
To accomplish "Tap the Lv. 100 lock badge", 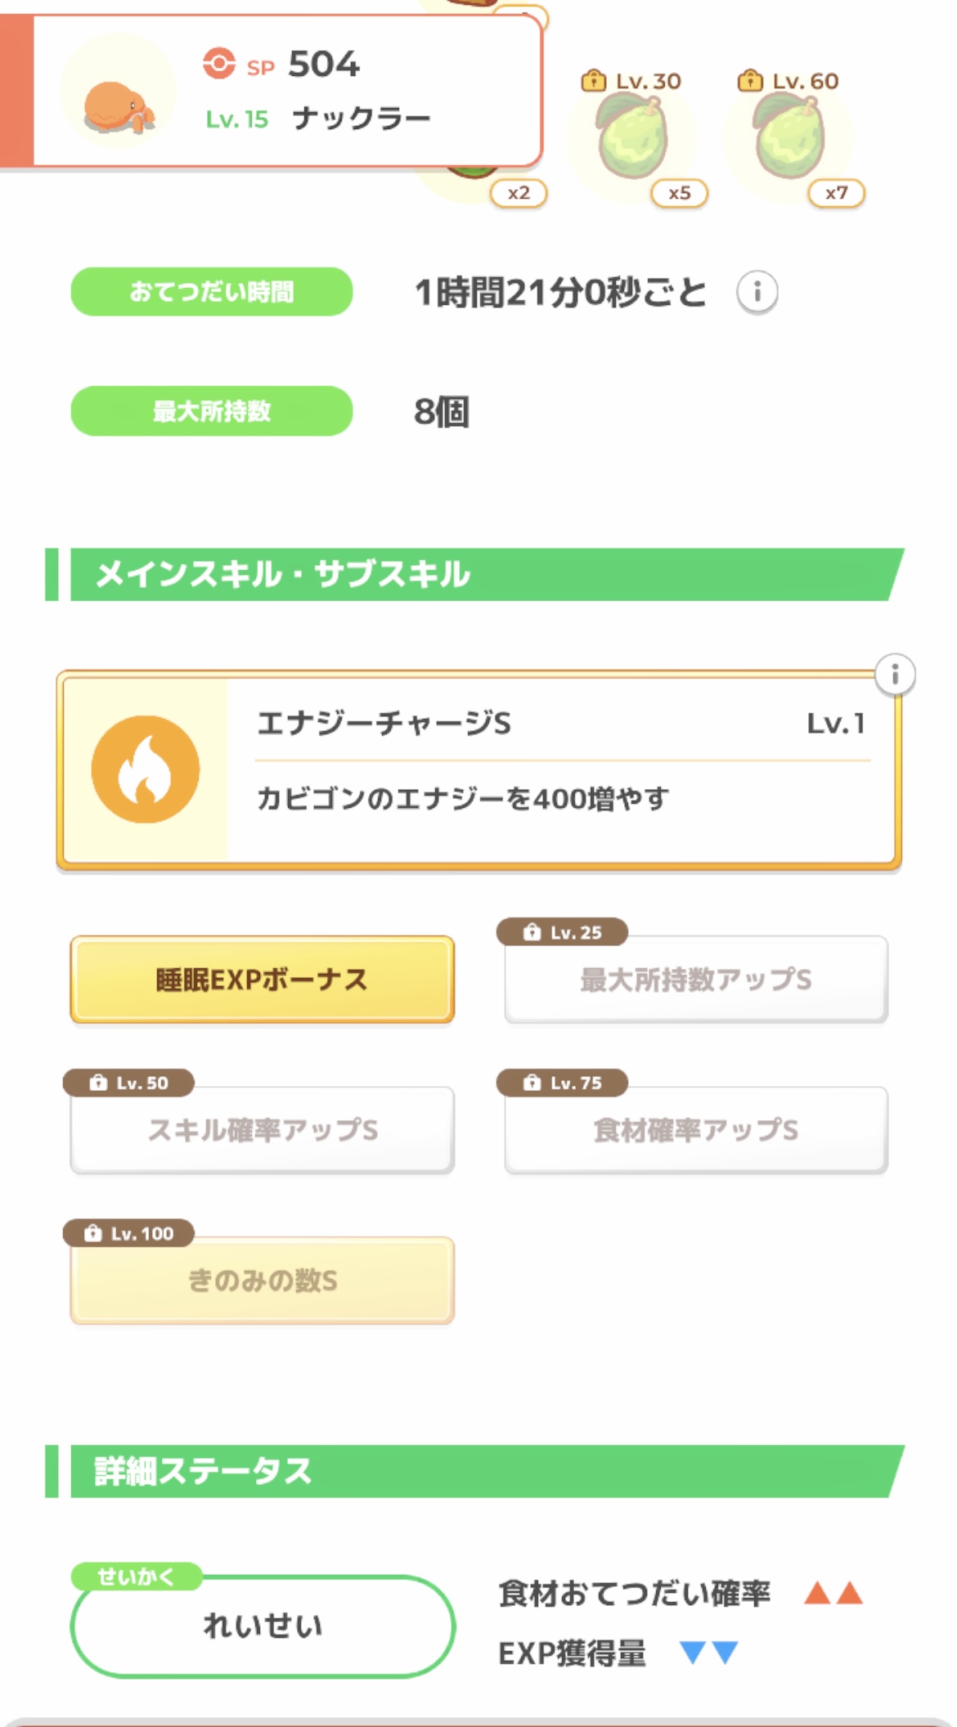I will click(x=129, y=1233).
